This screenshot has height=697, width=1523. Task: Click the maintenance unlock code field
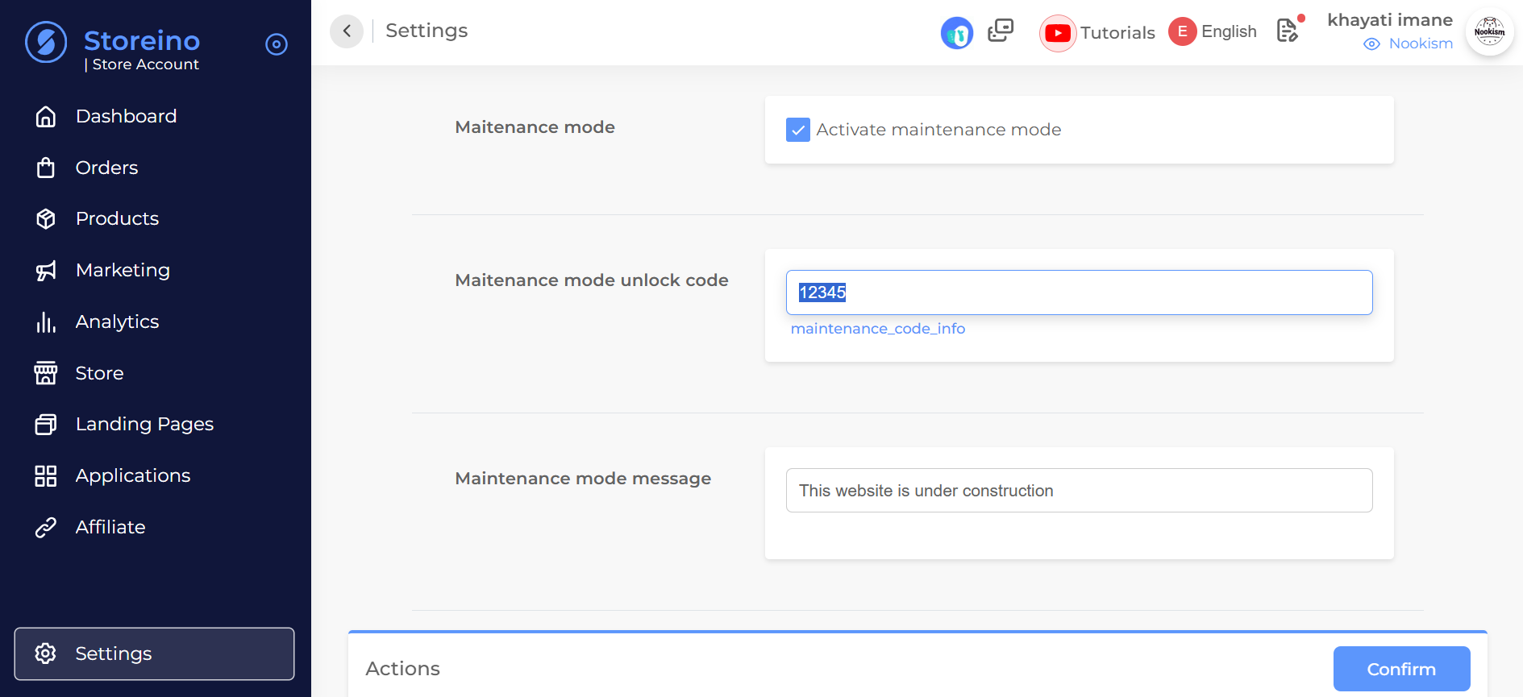pos(1079,292)
